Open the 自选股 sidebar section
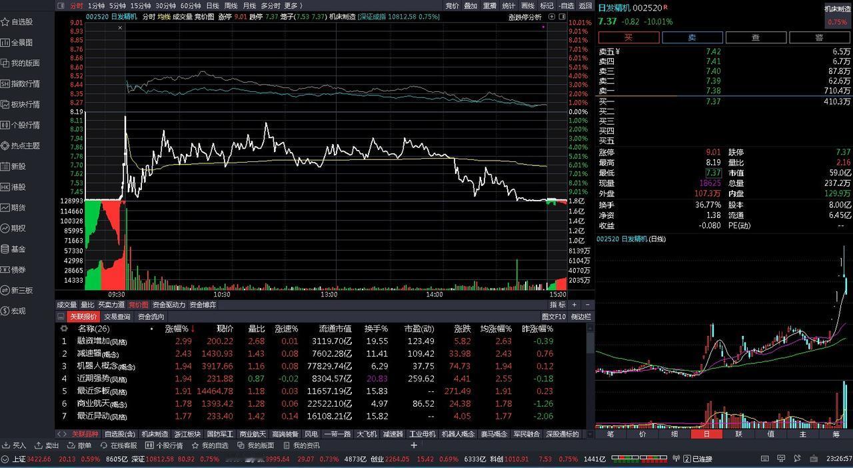 pos(17,22)
